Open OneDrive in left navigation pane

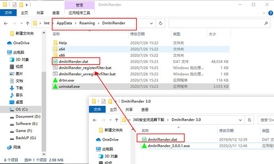point(21,43)
